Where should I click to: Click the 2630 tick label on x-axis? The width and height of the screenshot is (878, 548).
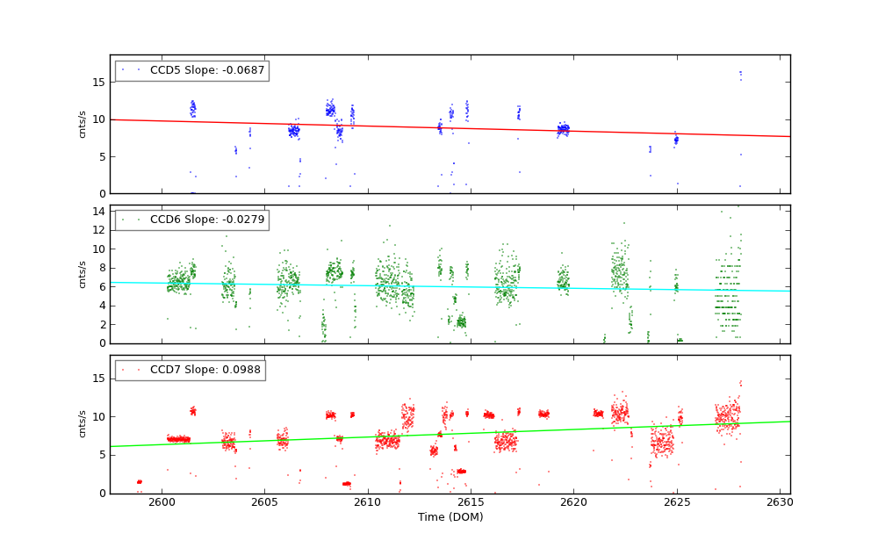click(781, 502)
